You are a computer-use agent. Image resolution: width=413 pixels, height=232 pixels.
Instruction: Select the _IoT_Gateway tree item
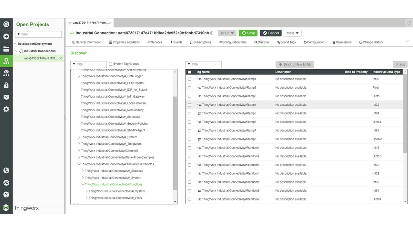[113, 97]
